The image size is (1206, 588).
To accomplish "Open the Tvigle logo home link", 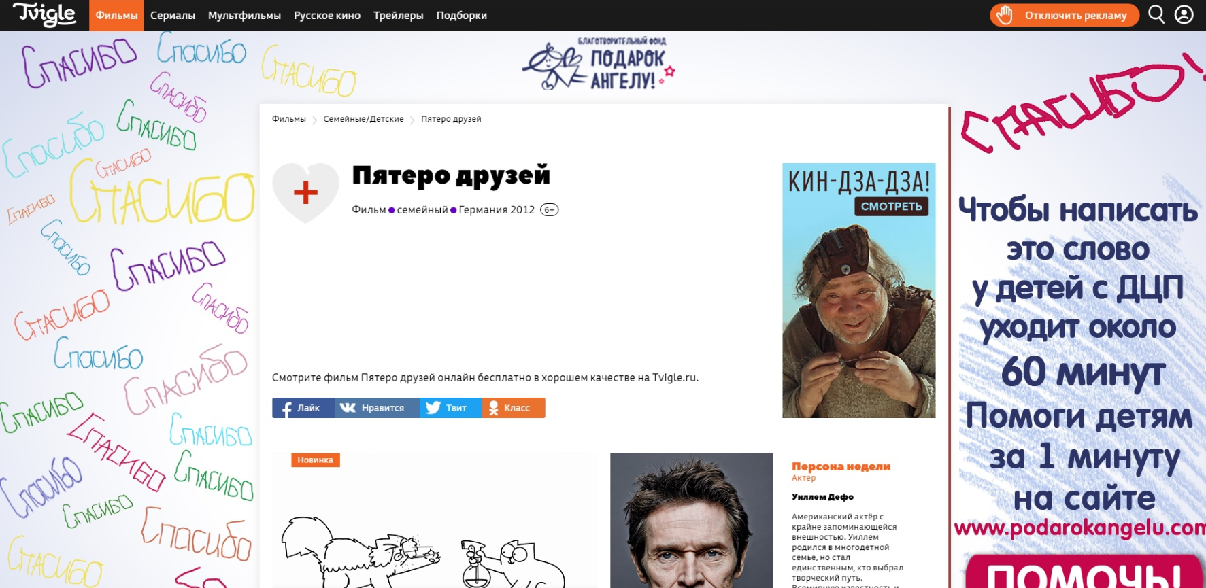I will [44, 14].
